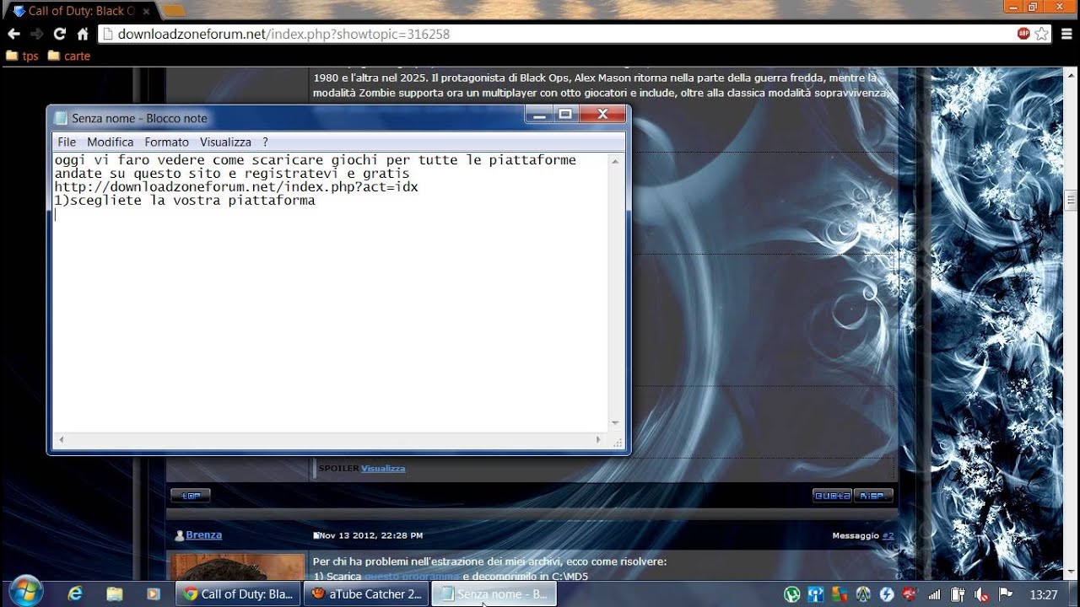Open the message #2 permalink

tap(888, 535)
